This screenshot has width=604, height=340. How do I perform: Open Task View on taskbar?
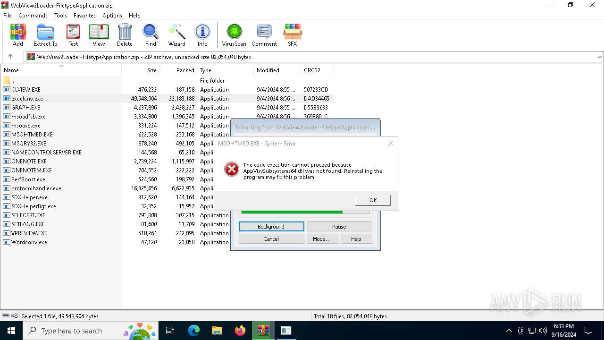(170, 331)
